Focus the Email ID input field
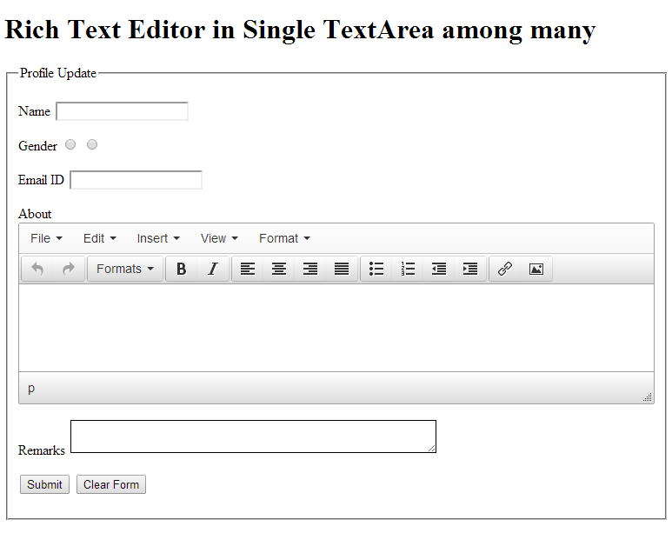The height and width of the screenshot is (533, 672). [x=136, y=180]
